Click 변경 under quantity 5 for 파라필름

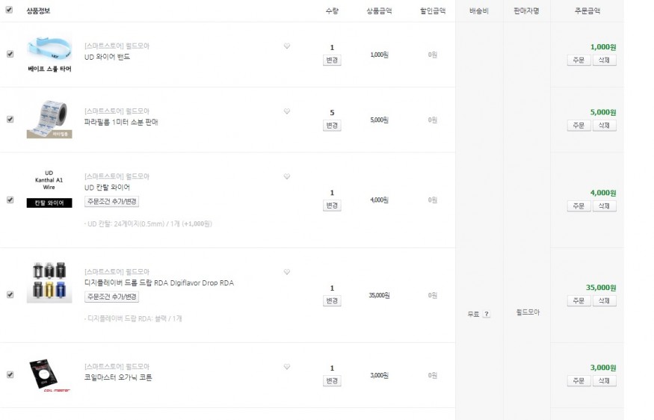[x=332, y=126]
